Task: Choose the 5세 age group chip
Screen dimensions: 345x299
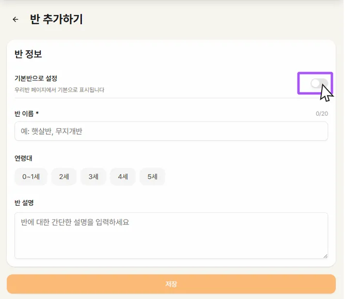Action: coord(152,177)
